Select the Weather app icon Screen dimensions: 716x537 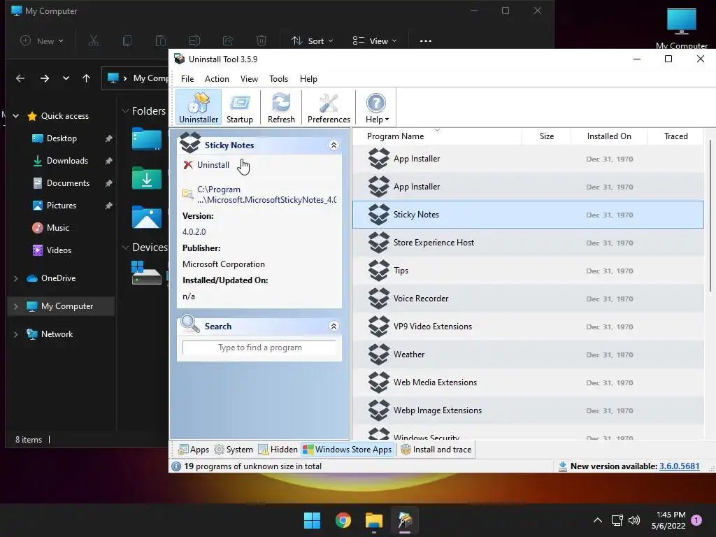pos(379,355)
